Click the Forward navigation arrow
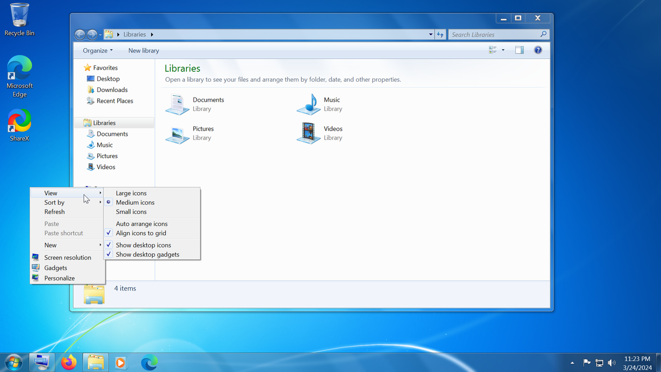Screen dimensions: 661x372 click(x=92, y=35)
